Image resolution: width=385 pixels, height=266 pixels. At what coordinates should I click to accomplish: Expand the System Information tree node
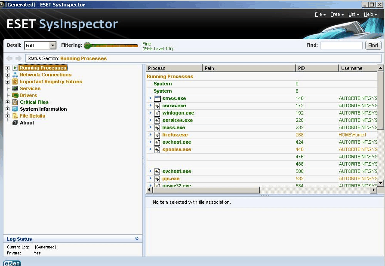coord(7,109)
